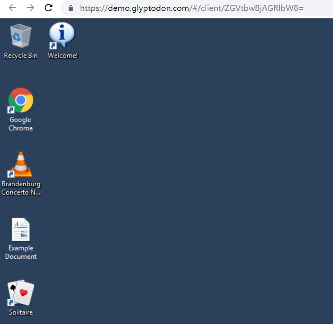Click the browser back arrow
The width and height of the screenshot is (333, 324).
coord(12,8)
